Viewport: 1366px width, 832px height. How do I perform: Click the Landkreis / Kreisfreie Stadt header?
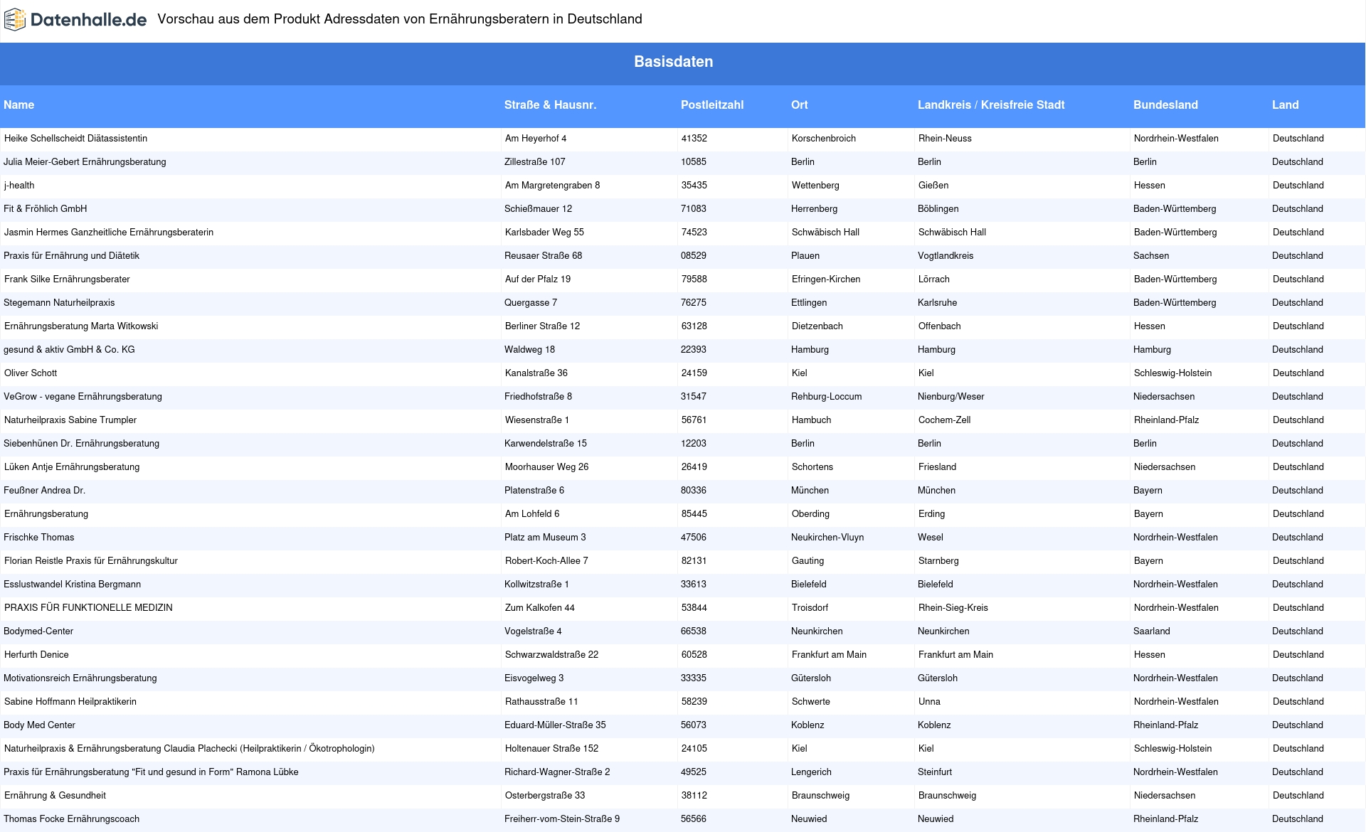click(x=991, y=105)
